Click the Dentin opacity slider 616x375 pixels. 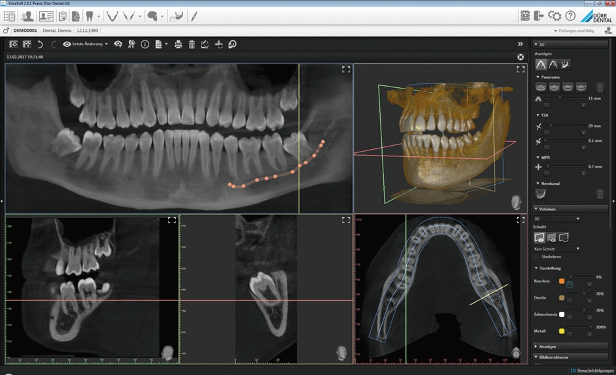(579, 294)
